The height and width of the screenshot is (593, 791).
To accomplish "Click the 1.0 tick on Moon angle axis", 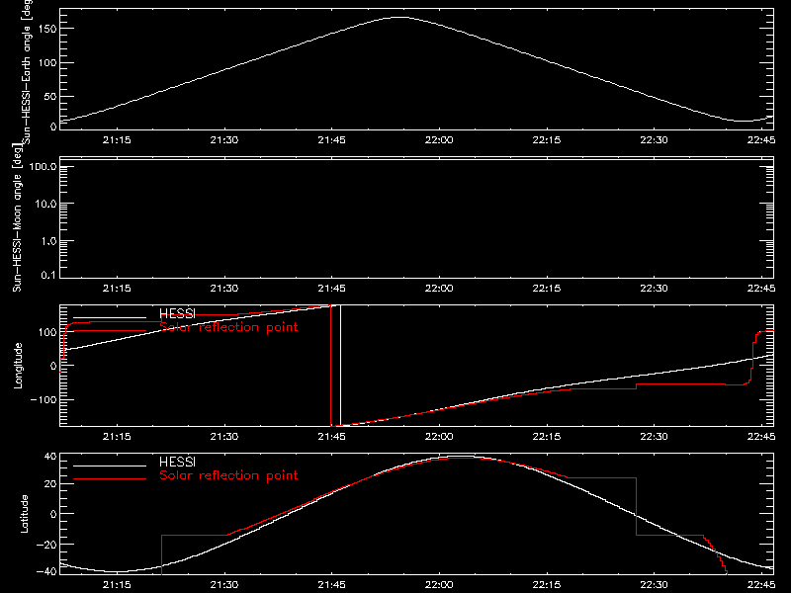I will point(48,241).
